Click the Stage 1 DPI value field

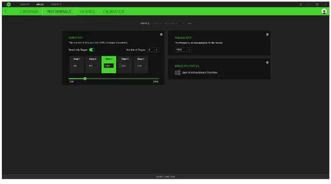pyautogui.click(x=77, y=66)
